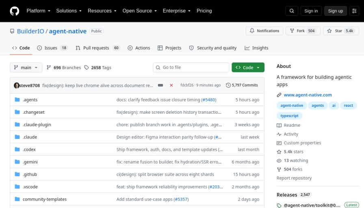The image size is (364, 208).
Task: Open the Activity link
Action: [x=287, y=134]
